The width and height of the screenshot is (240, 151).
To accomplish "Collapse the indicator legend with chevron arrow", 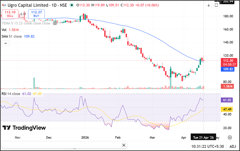I will [x=5, y=43].
